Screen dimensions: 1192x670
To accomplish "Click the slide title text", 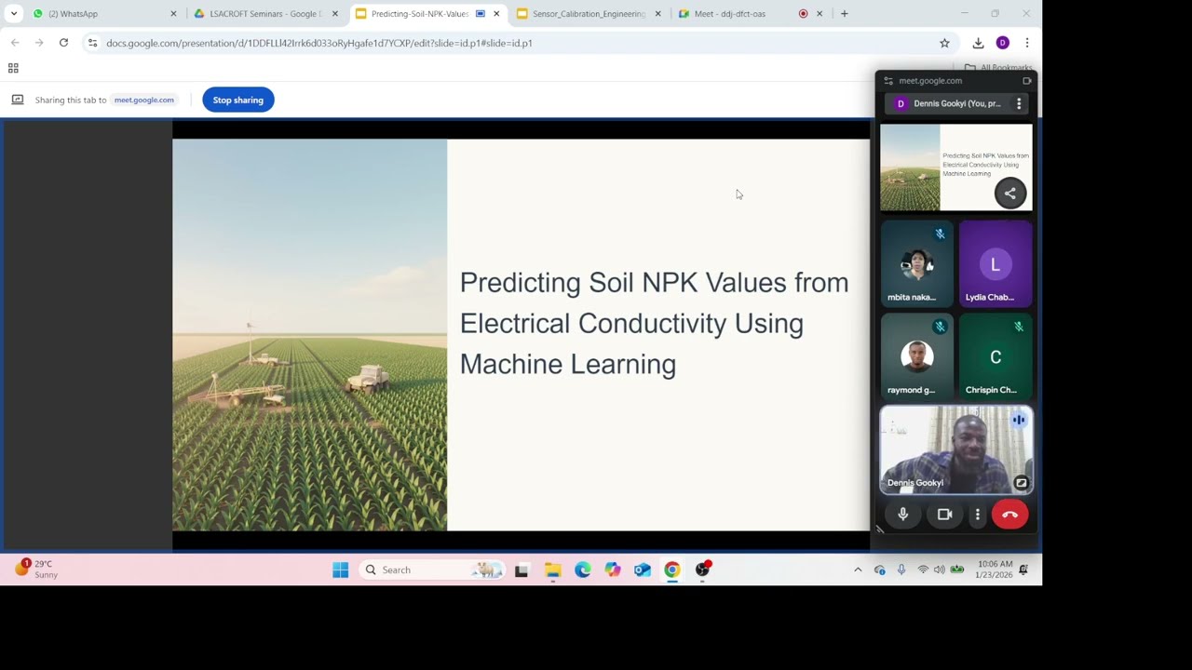I will pyautogui.click(x=654, y=323).
